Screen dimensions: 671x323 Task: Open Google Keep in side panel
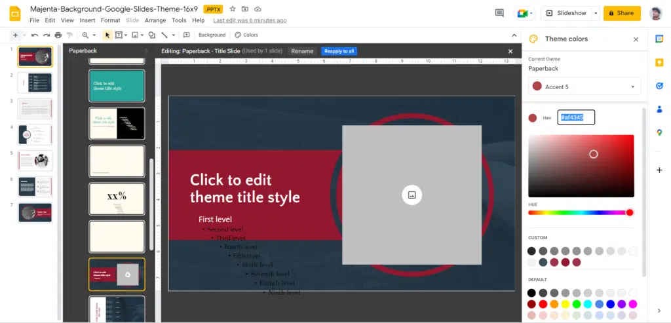click(659, 62)
